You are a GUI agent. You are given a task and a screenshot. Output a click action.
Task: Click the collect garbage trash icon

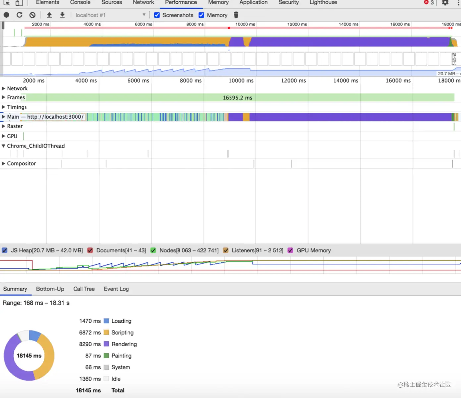236,15
